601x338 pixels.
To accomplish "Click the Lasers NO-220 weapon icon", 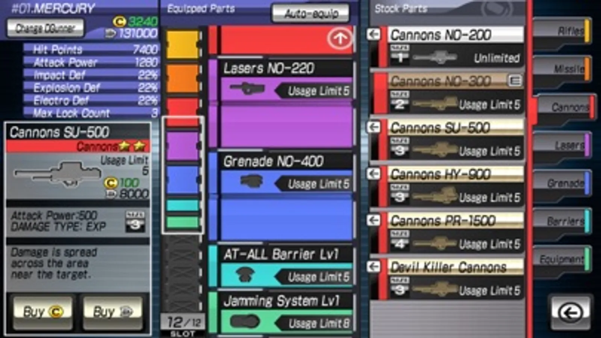I will point(247,89).
